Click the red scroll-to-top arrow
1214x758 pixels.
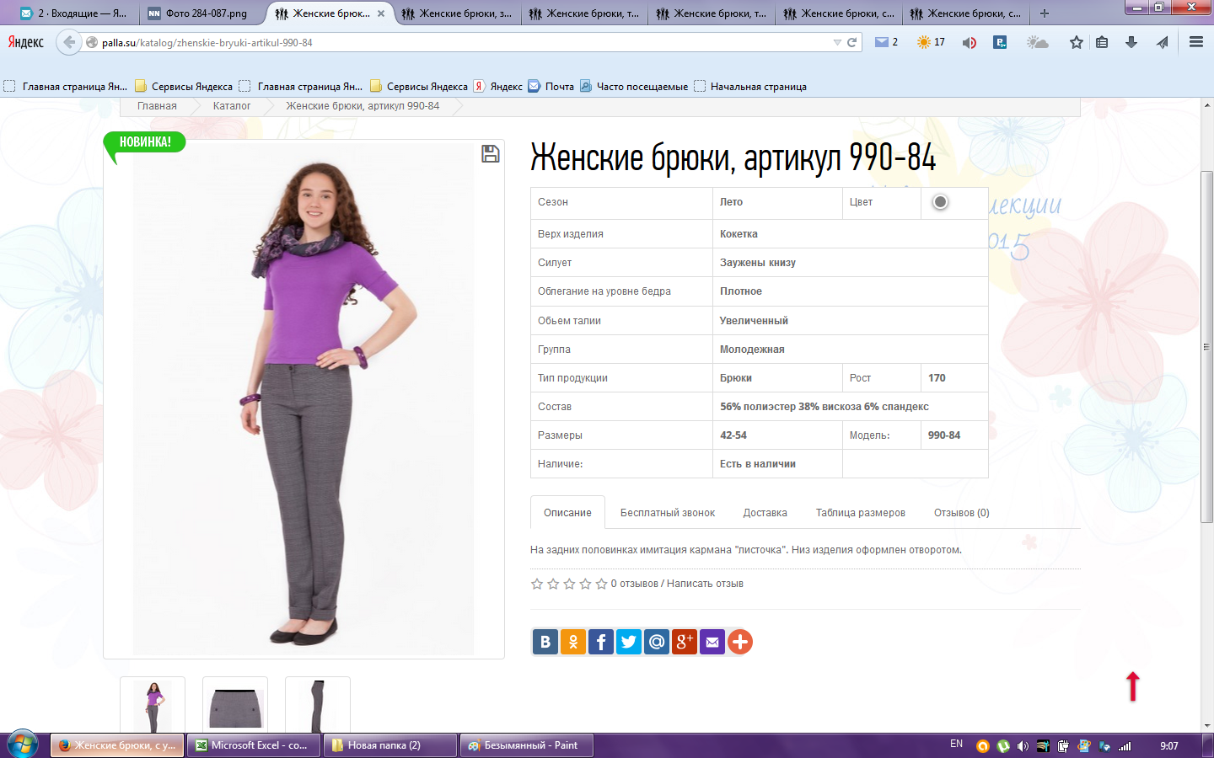[1133, 686]
